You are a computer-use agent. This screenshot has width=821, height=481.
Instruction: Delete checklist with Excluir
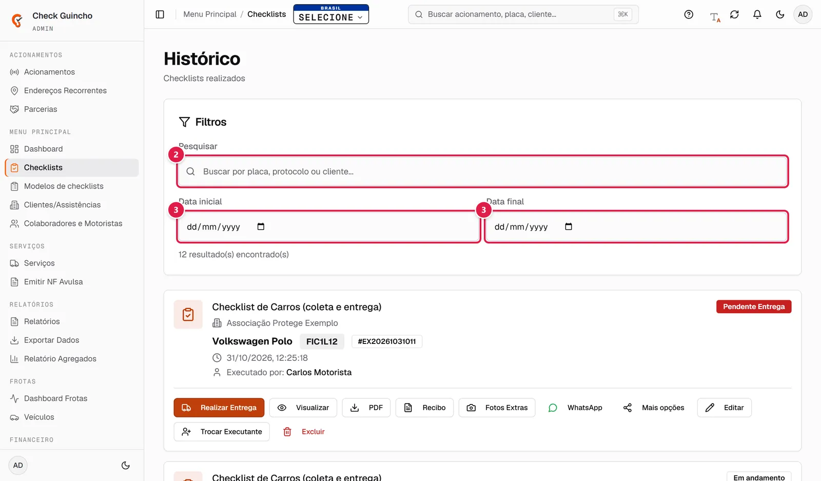pos(304,432)
